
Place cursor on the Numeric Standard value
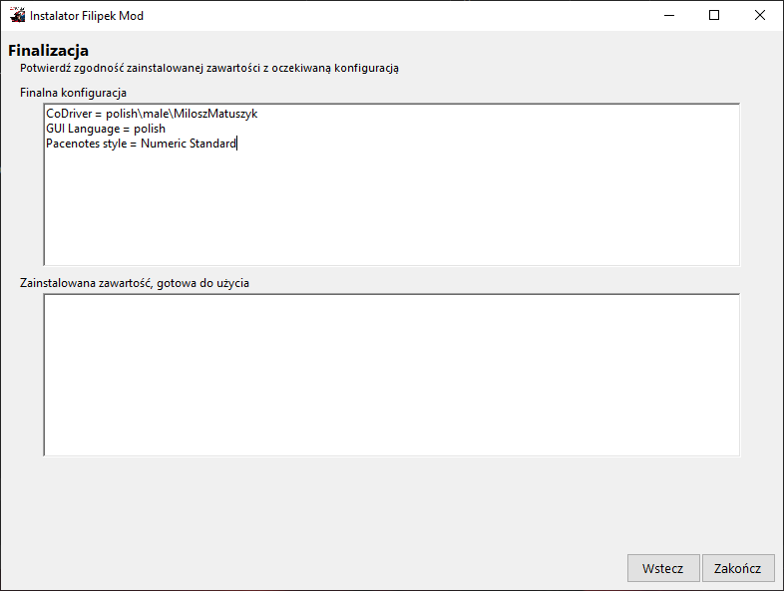pyautogui.click(x=189, y=145)
